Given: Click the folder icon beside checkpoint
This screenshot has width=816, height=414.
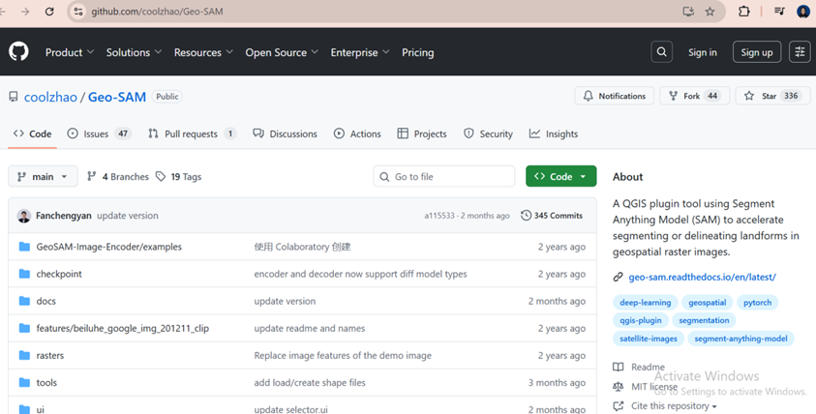Looking at the screenshot, I should [x=24, y=274].
